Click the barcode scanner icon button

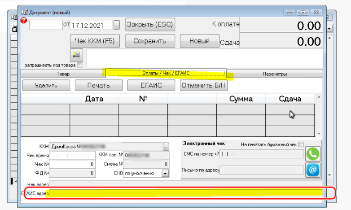coord(77,55)
